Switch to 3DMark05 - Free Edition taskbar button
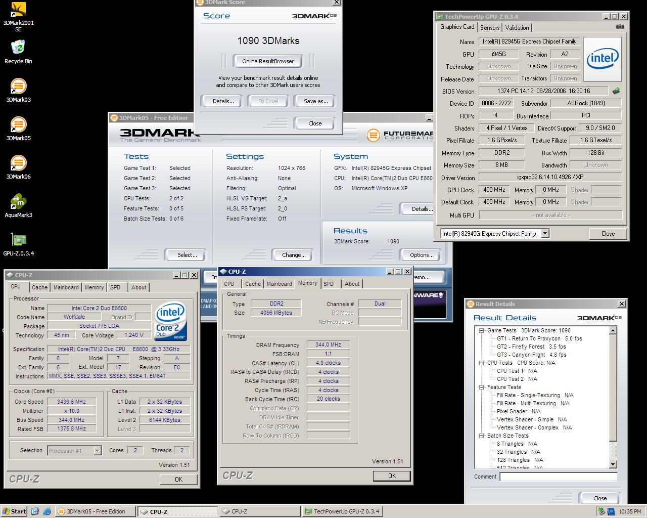647x518 pixels. click(x=95, y=511)
